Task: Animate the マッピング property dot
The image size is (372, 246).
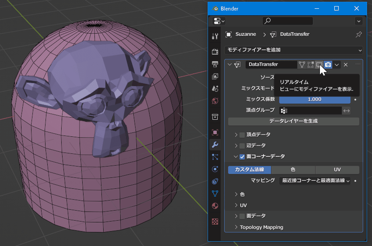Action: point(355,181)
